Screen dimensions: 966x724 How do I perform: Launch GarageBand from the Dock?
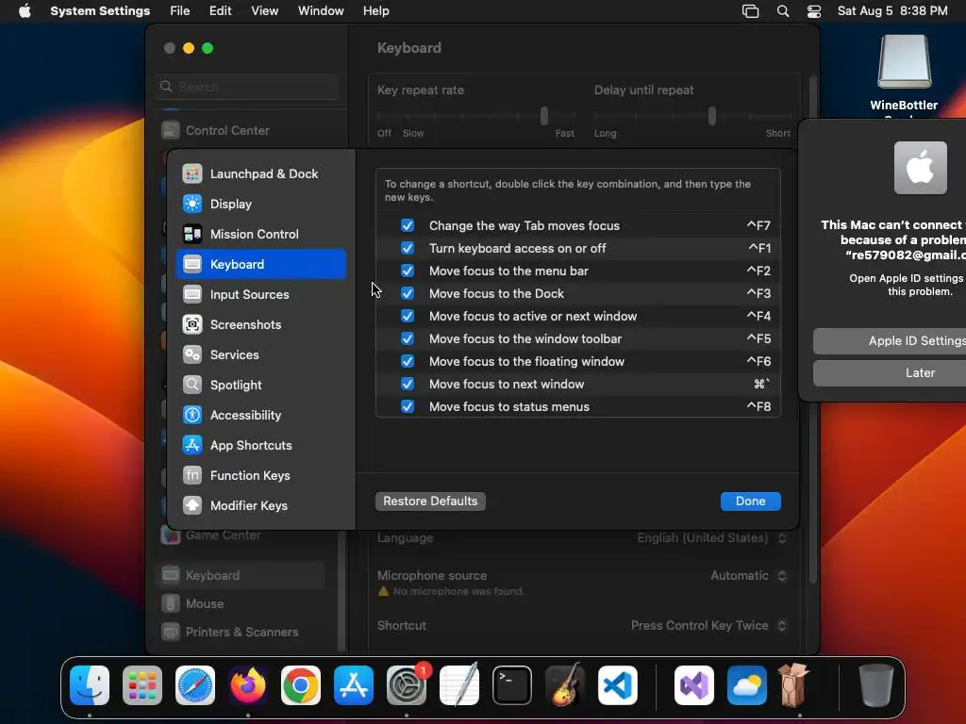pos(565,685)
